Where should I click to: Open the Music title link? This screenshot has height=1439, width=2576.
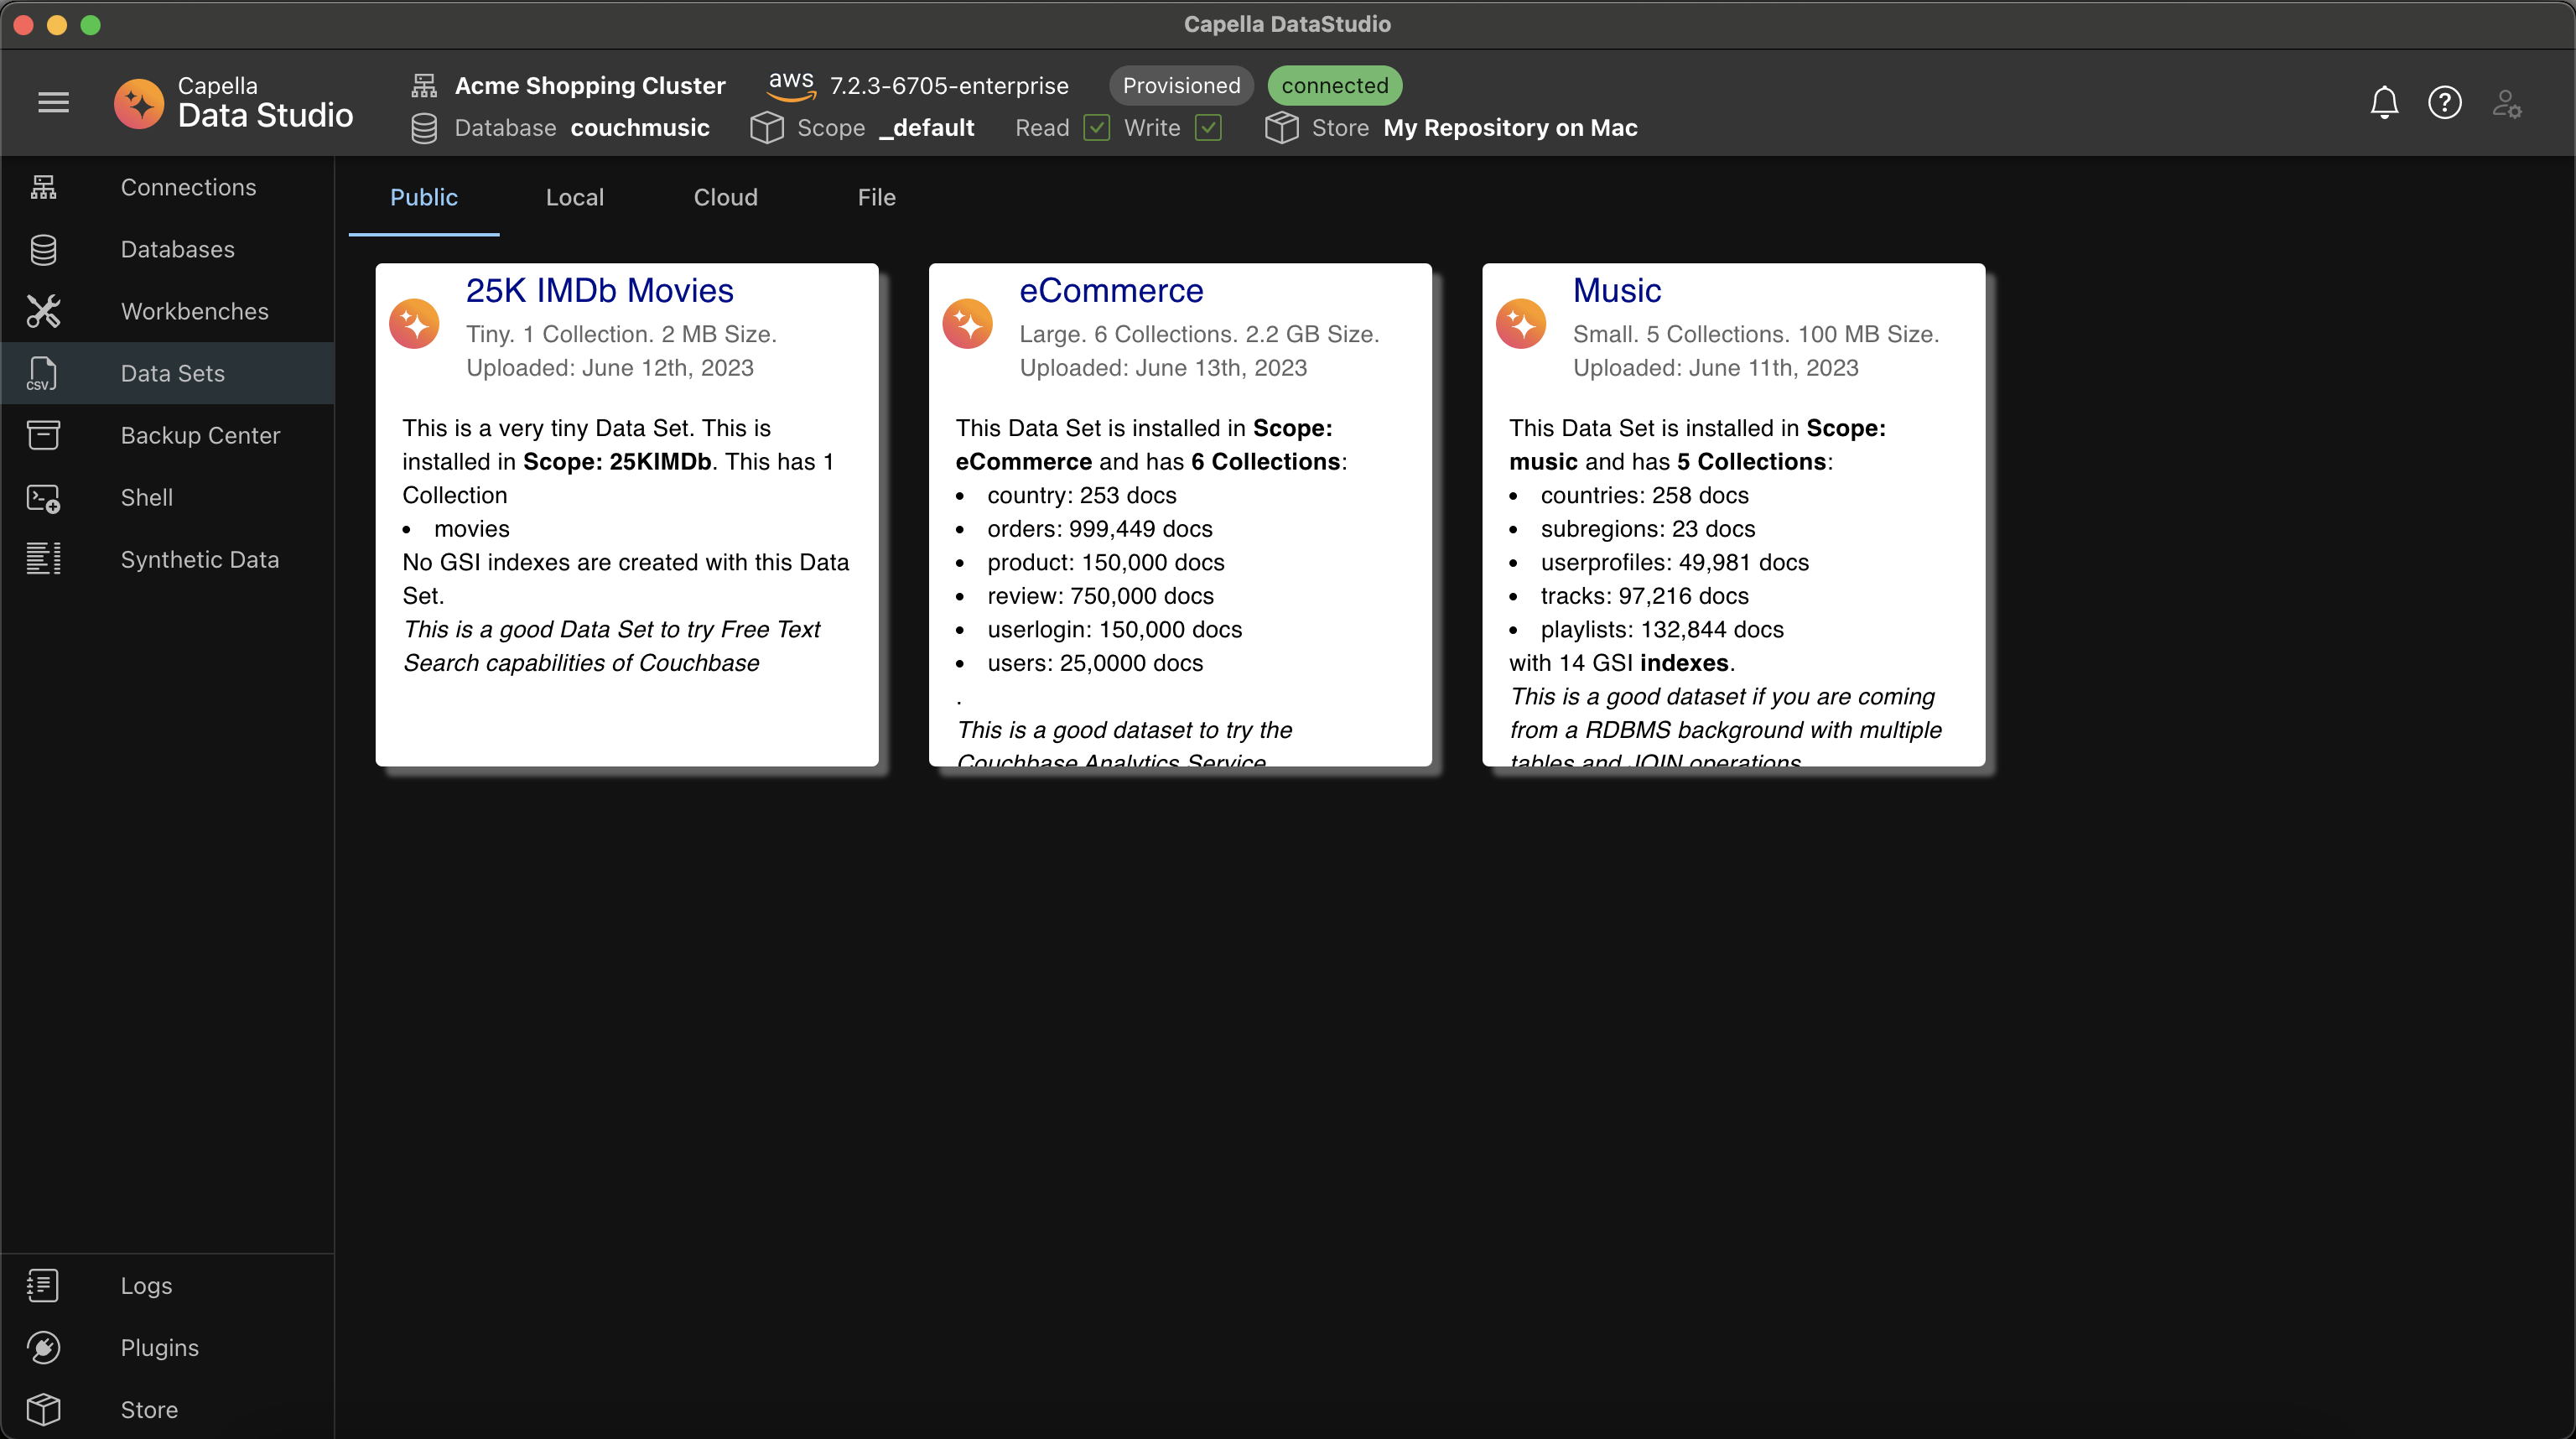click(x=1616, y=290)
